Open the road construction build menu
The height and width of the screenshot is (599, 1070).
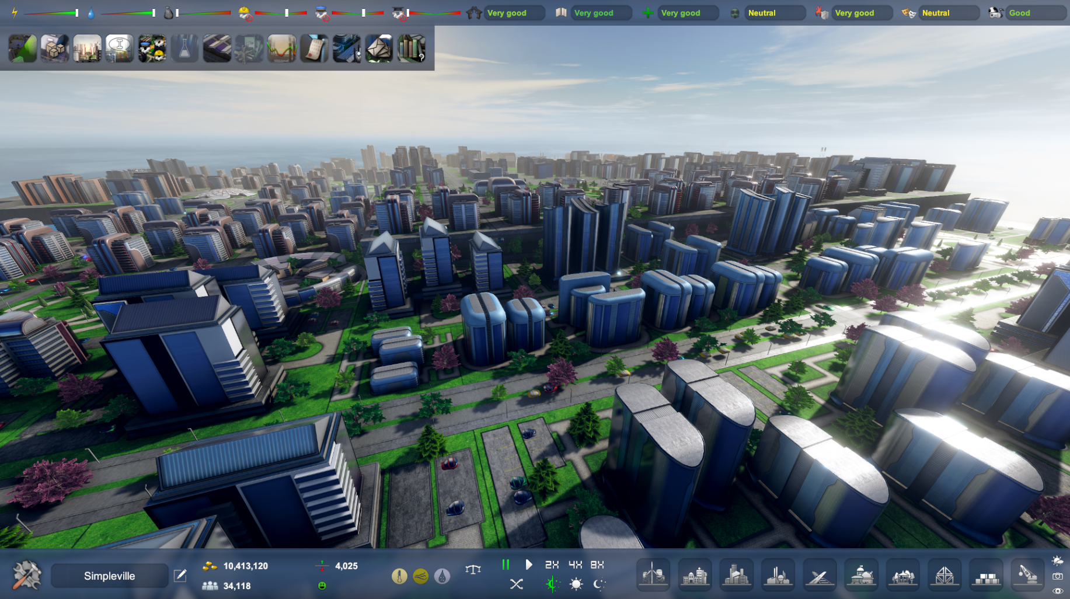coord(820,574)
